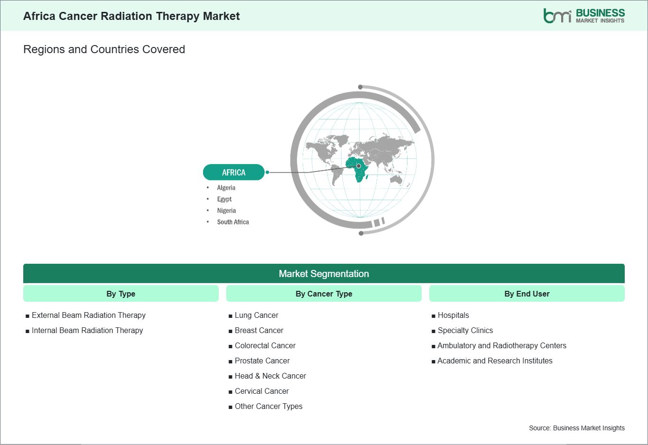Select the Algeria bullet point

coord(226,187)
